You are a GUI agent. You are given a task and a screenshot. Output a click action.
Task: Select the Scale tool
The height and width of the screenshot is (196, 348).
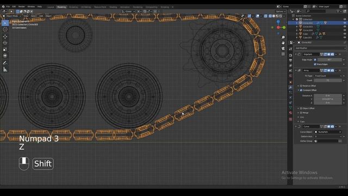click(5, 50)
